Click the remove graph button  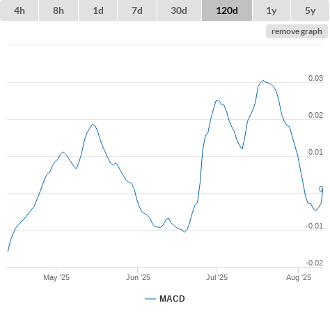click(x=297, y=31)
